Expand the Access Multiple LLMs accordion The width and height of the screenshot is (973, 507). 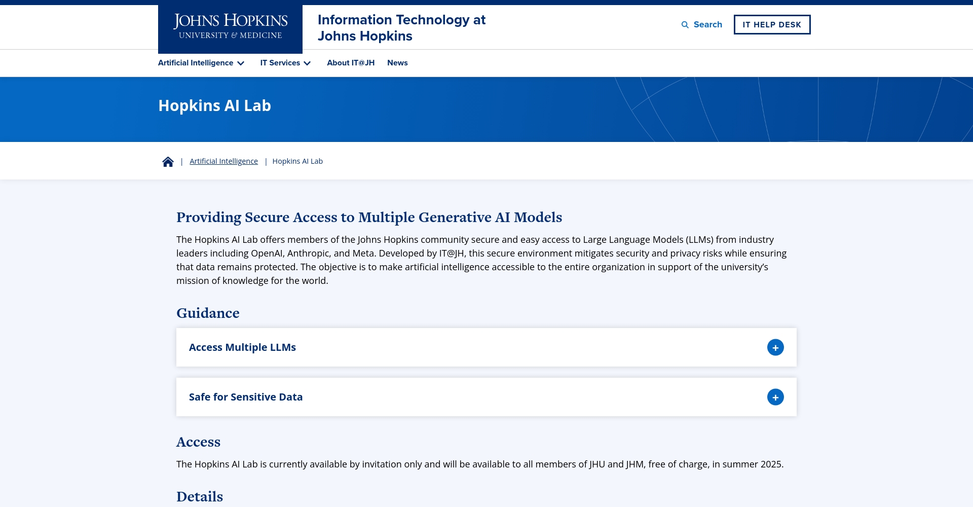tap(486, 347)
